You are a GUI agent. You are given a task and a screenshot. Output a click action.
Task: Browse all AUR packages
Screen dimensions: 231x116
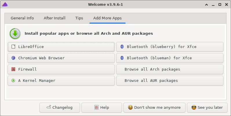click(170, 81)
